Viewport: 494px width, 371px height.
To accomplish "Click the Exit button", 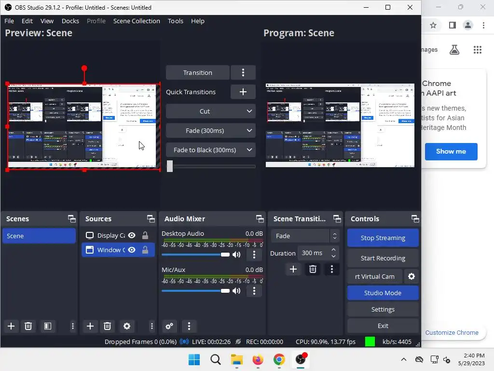I will click(383, 326).
